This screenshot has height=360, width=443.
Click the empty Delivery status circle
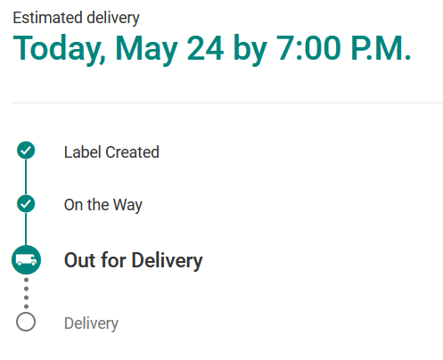pos(26,322)
